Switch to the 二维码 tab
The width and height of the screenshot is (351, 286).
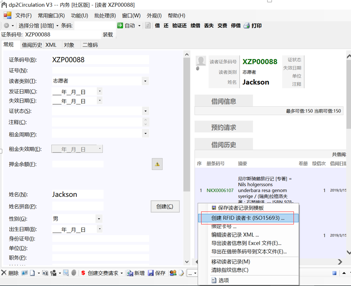pos(90,45)
